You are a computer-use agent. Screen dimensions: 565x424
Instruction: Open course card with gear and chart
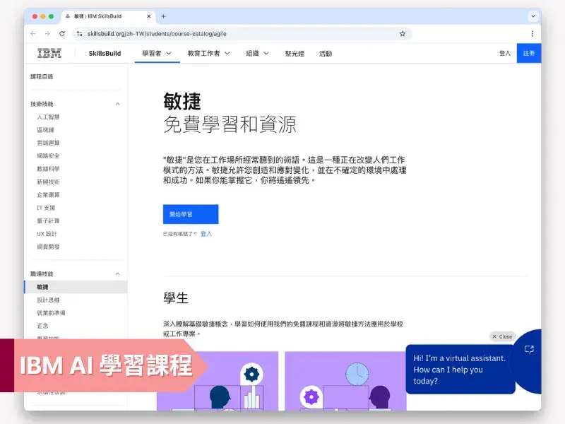pyautogui.click(x=218, y=381)
